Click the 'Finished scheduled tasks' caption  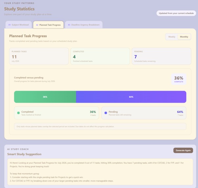(83, 61)
